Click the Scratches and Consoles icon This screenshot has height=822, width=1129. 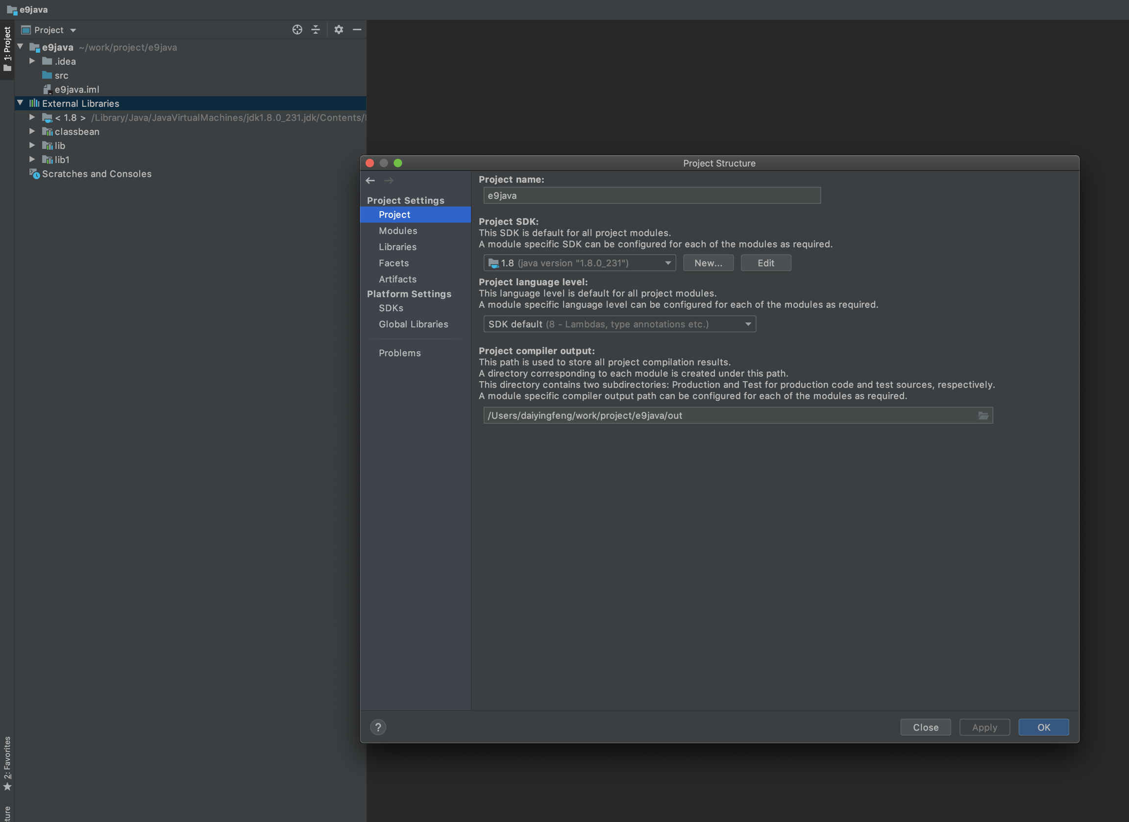[34, 173]
